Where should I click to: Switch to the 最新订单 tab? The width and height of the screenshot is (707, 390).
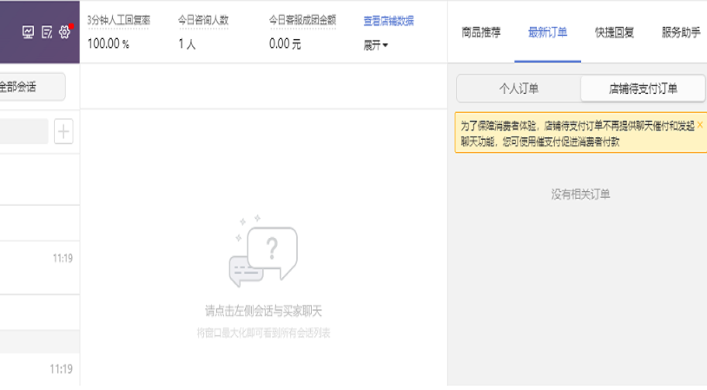pos(547,32)
